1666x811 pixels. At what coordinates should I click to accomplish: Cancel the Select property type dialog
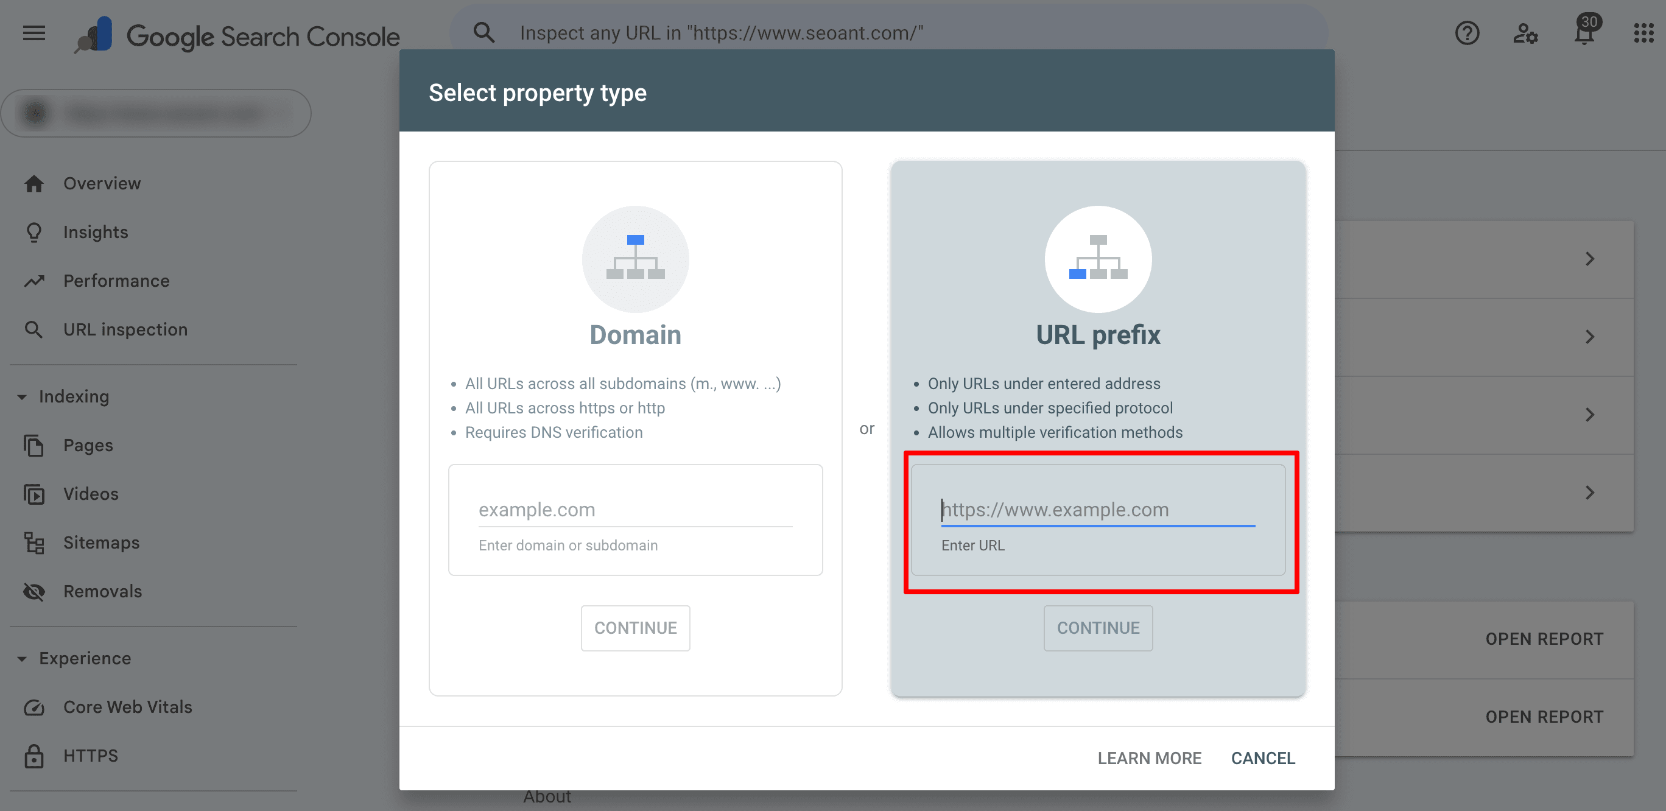[x=1262, y=758]
